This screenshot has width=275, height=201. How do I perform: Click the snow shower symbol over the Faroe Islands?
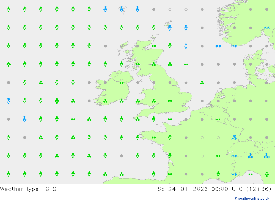121,9
